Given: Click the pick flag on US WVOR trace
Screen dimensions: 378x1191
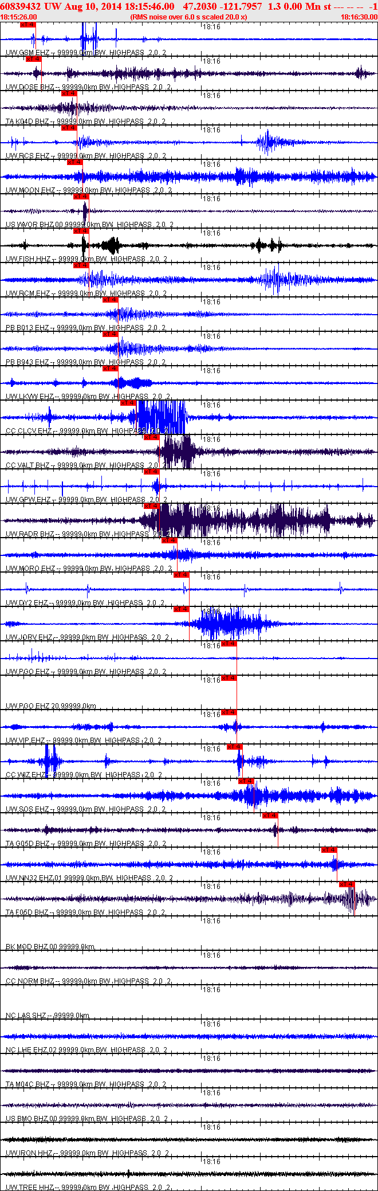Looking at the screenshot, I should click(81, 197).
